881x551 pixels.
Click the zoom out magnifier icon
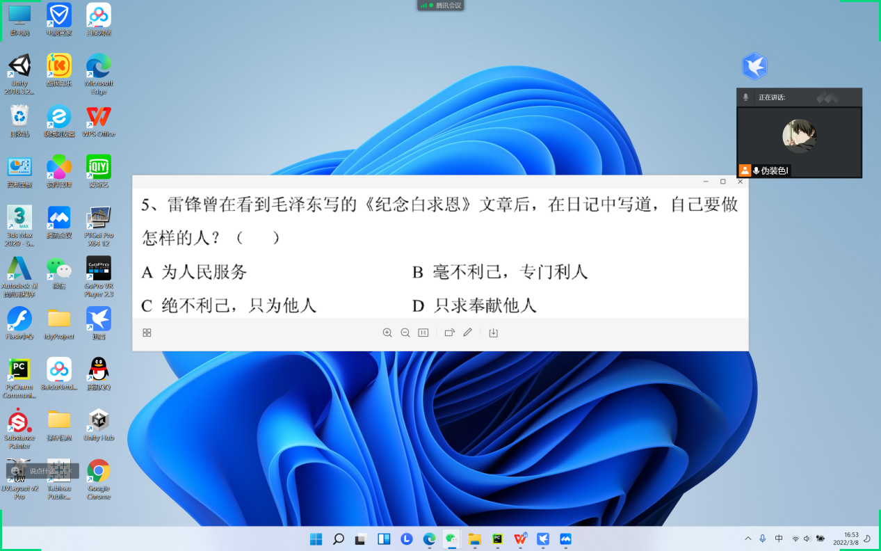(405, 333)
